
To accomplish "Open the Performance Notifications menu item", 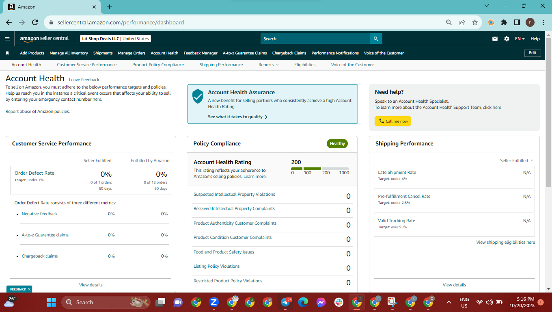I will pyautogui.click(x=335, y=53).
